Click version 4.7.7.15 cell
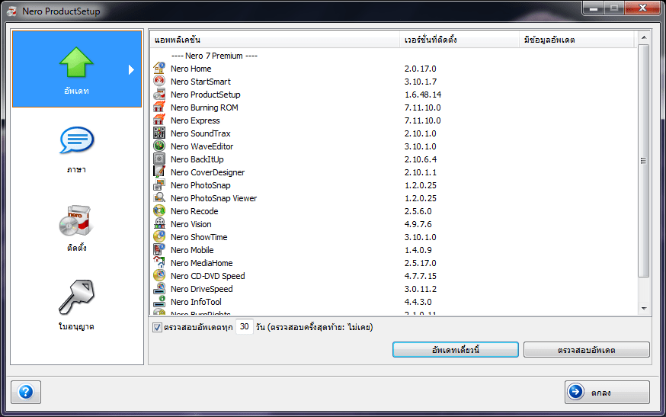 [420, 276]
